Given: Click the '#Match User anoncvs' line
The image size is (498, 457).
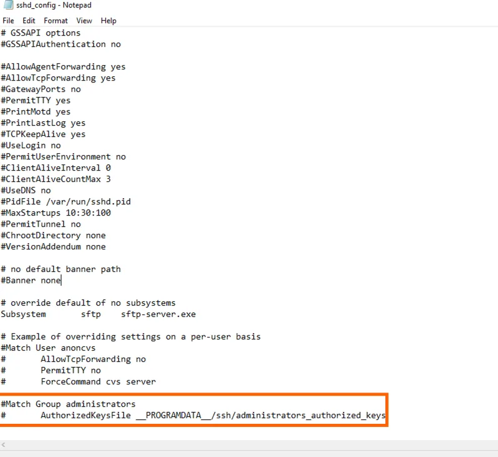Looking at the screenshot, I should click(x=48, y=348).
